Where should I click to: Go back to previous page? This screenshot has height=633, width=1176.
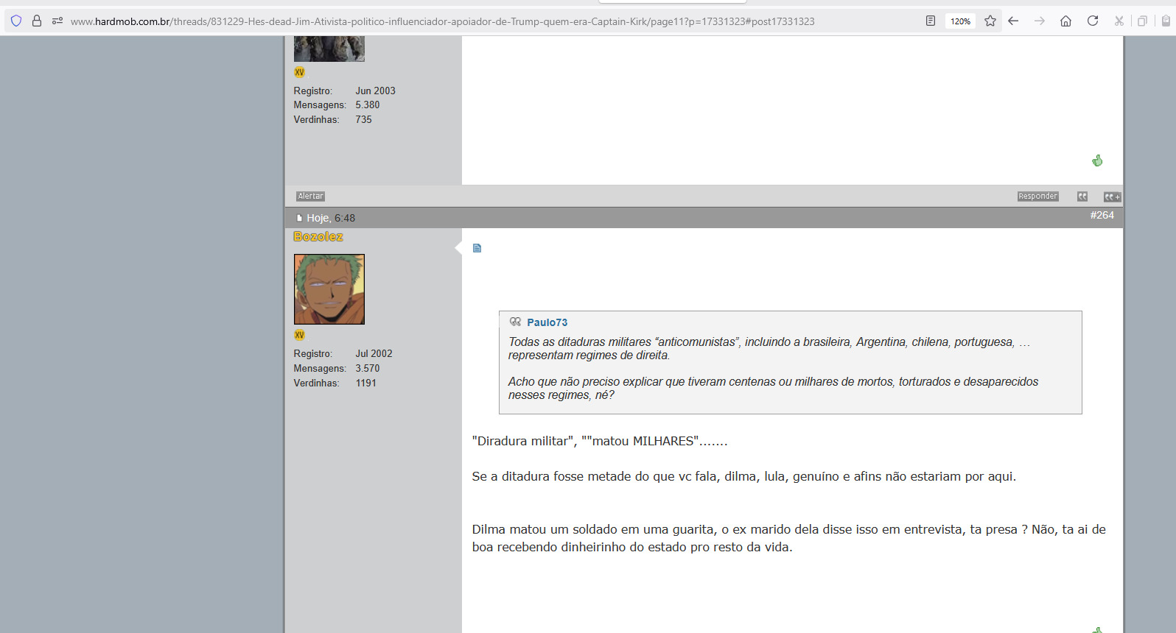pos(1013,21)
